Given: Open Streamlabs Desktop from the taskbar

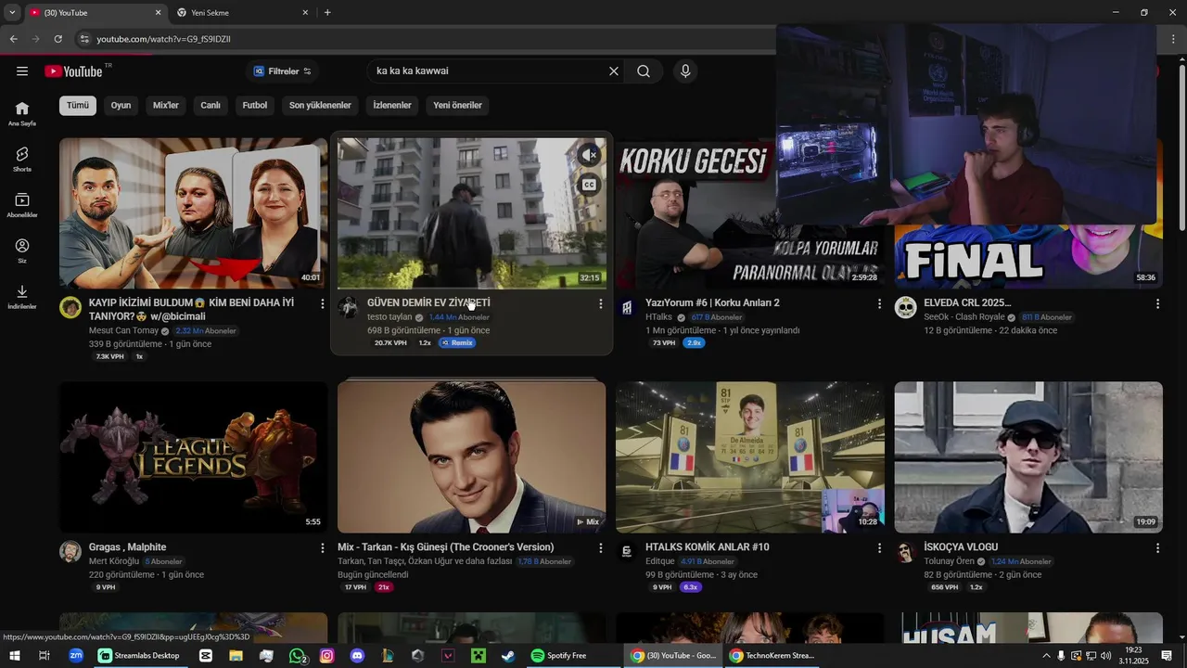Looking at the screenshot, I should click(139, 656).
